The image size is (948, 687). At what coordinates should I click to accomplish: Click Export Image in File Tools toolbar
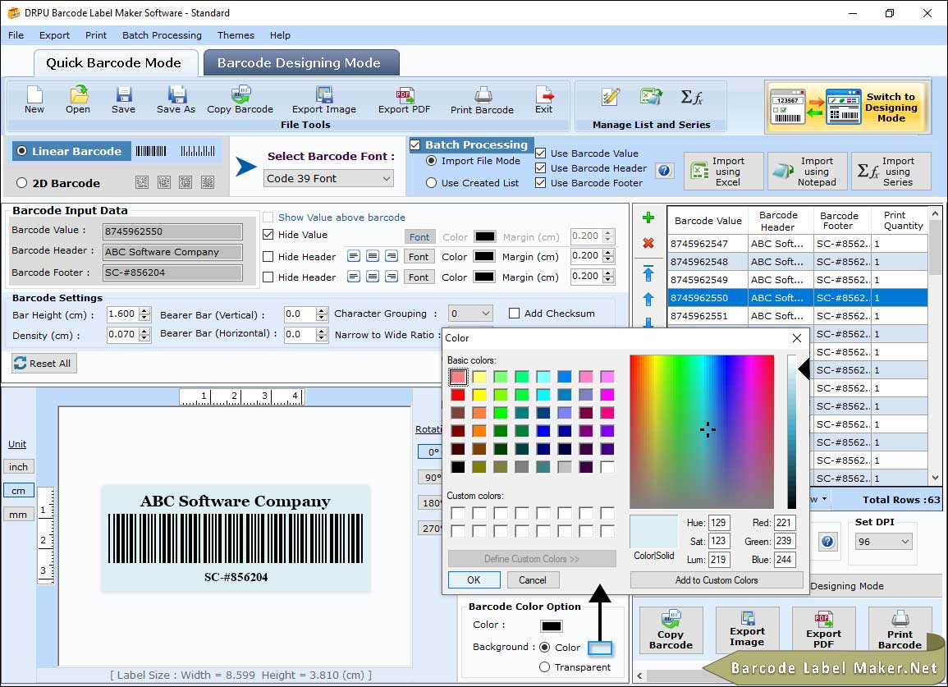click(324, 100)
